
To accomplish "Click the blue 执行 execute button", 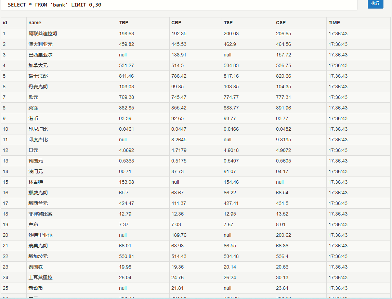I will (375, 3).
